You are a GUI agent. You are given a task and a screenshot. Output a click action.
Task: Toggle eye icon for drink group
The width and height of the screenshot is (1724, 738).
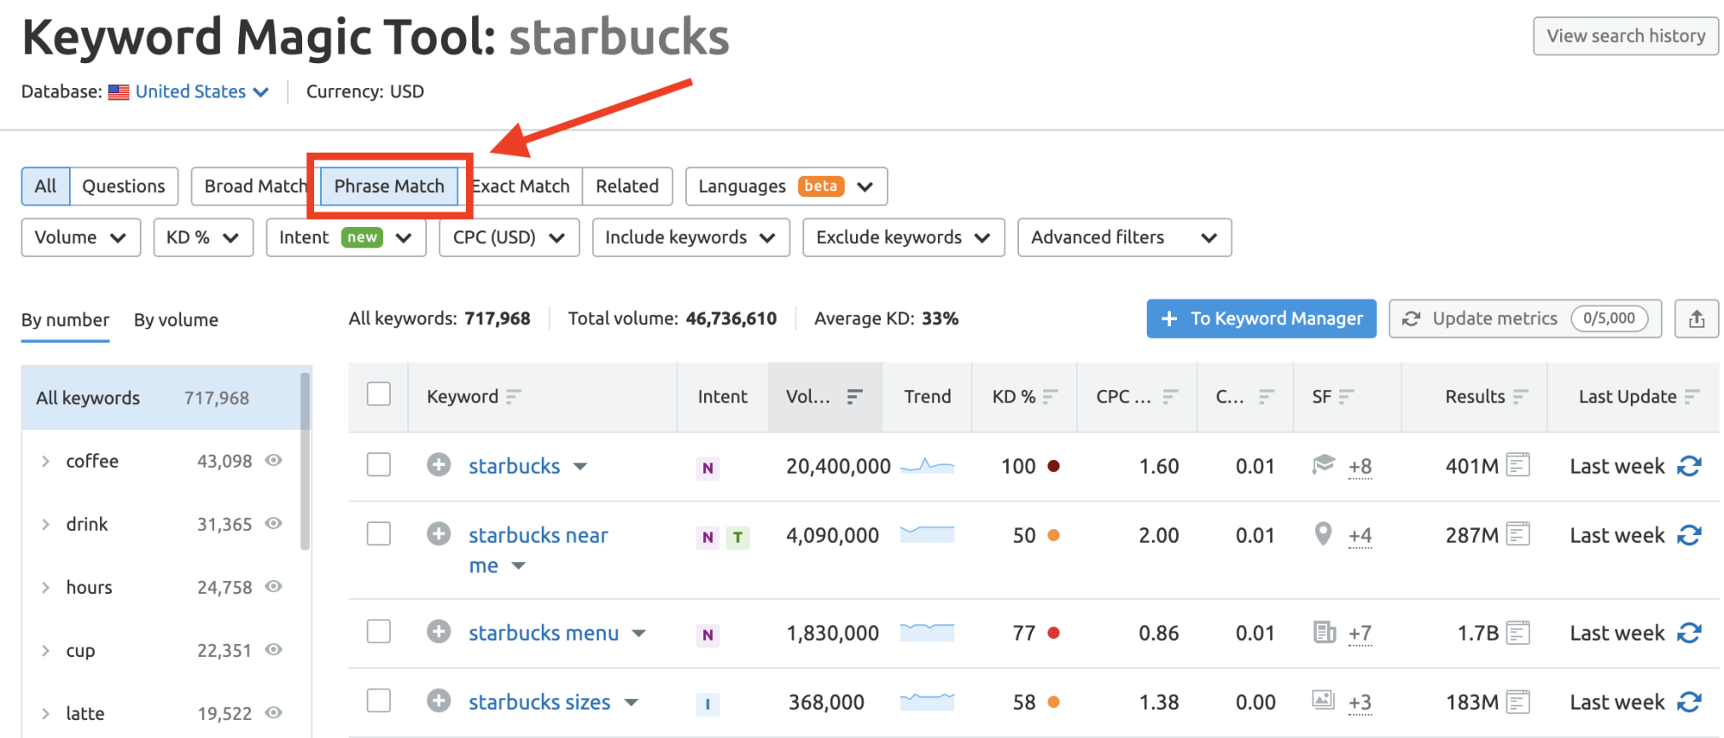pos(273,523)
